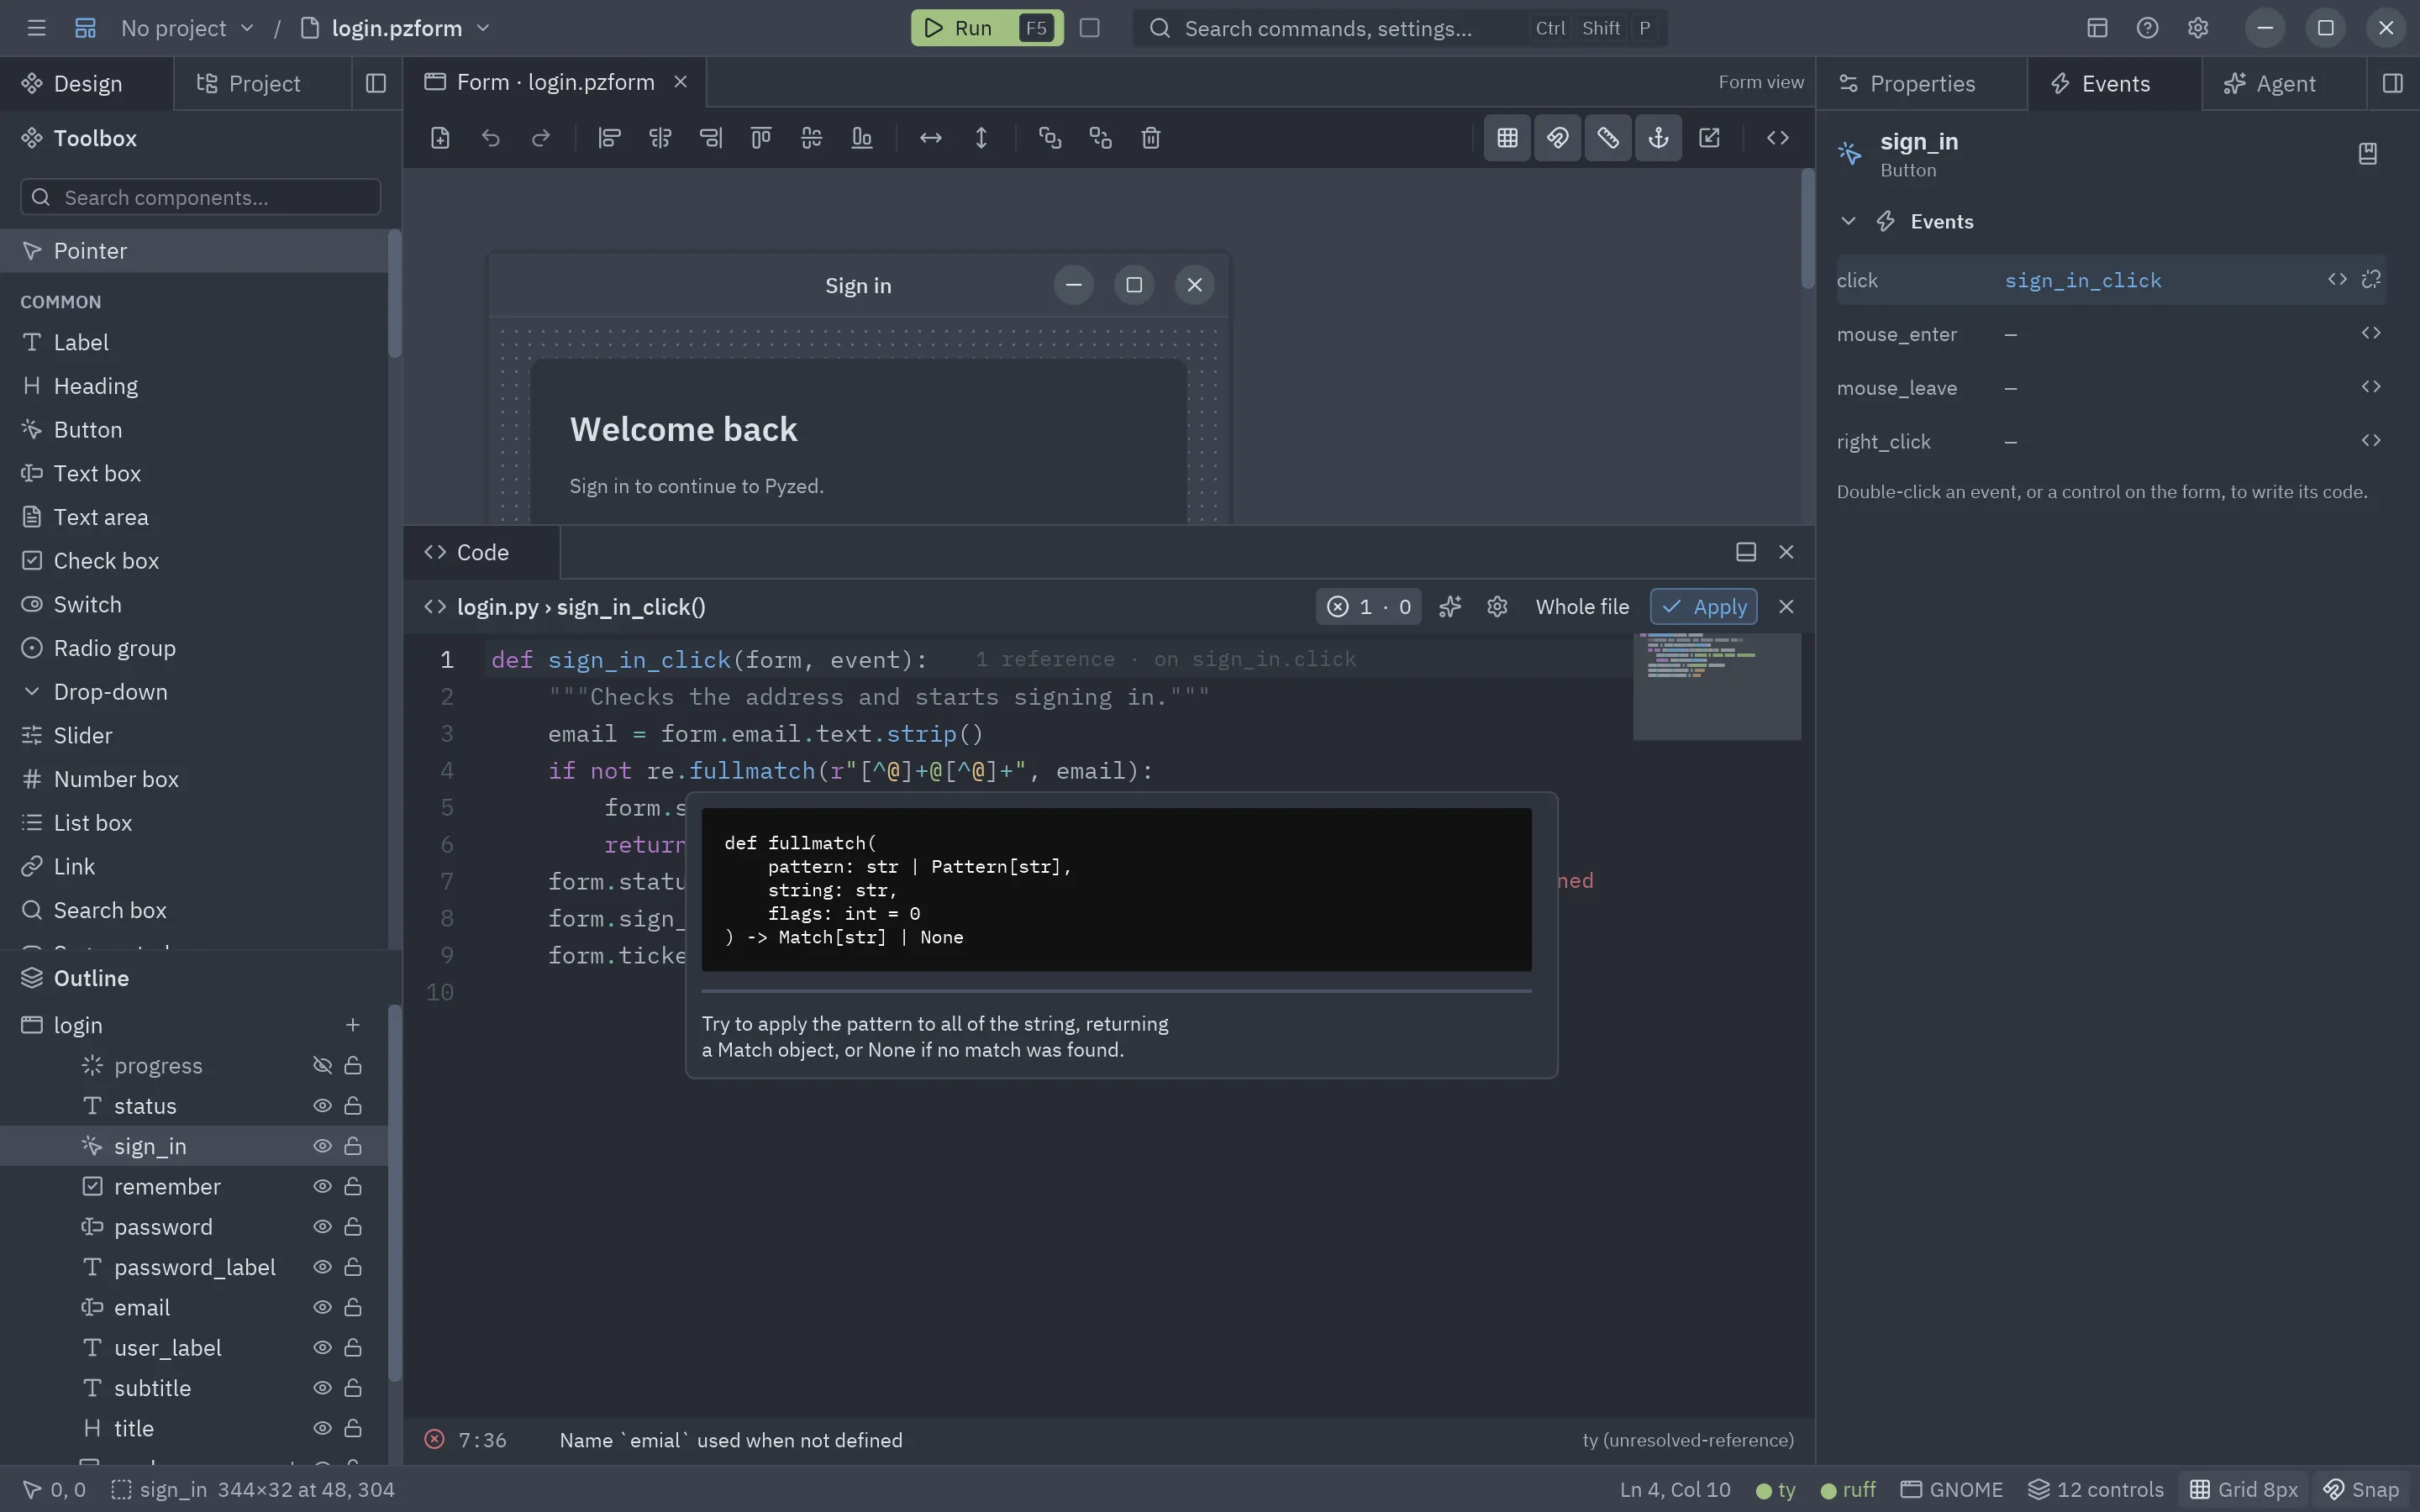Open settings gear in title bar
Screen dimensions: 2420x1512
[2197, 28]
